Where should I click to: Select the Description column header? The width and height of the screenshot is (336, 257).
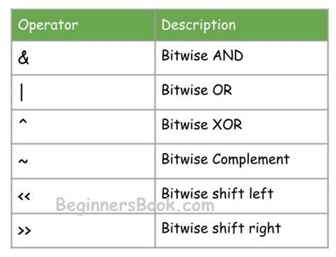tap(198, 25)
